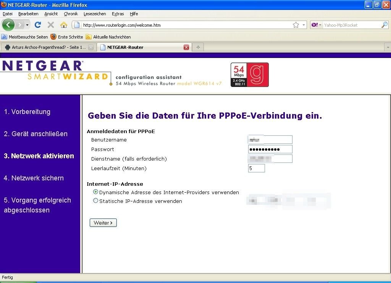Click the Fertig status bar text
Viewport: 391px width, 283px height.
click(7, 277)
